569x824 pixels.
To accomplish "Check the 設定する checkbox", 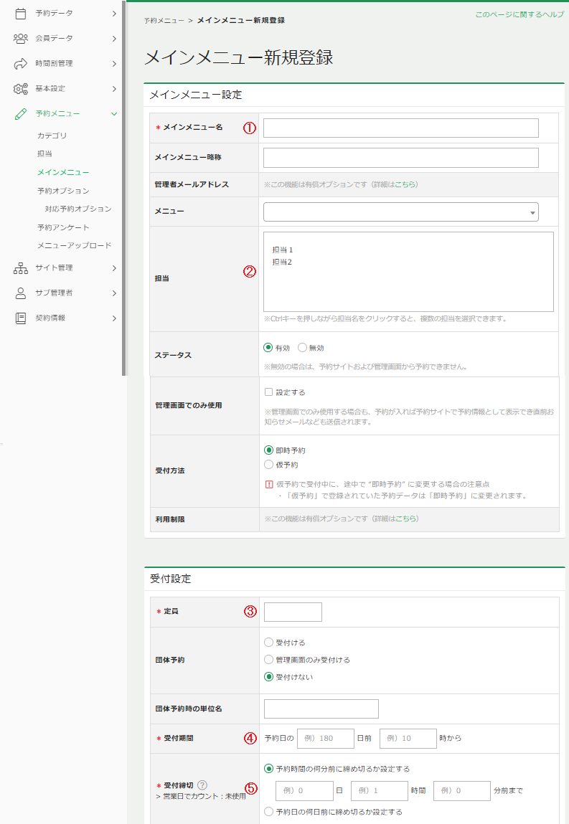I will pos(269,392).
